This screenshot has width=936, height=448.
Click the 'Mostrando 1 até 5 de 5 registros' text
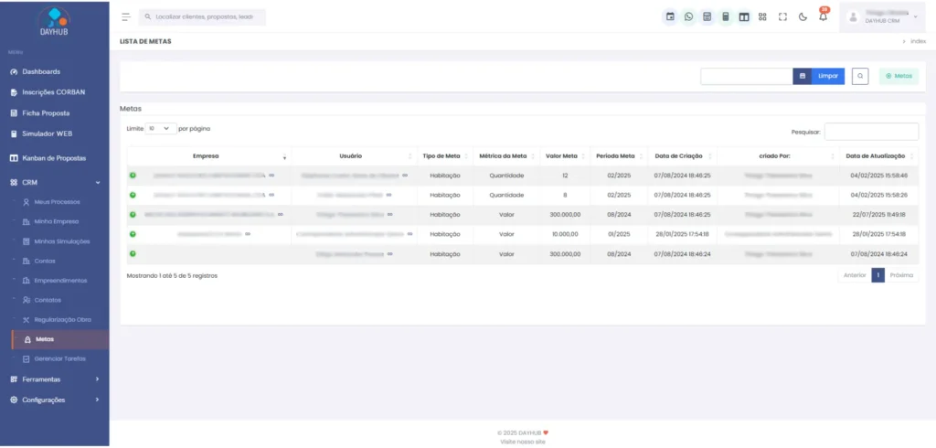pyautogui.click(x=172, y=276)
